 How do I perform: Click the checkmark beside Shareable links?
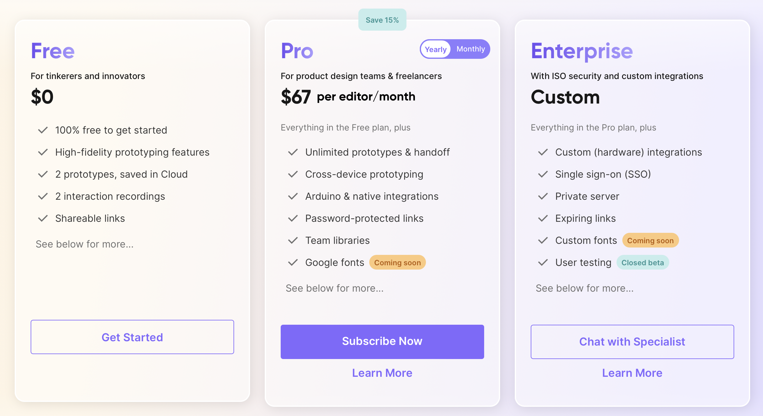click(x=43, y=218)
